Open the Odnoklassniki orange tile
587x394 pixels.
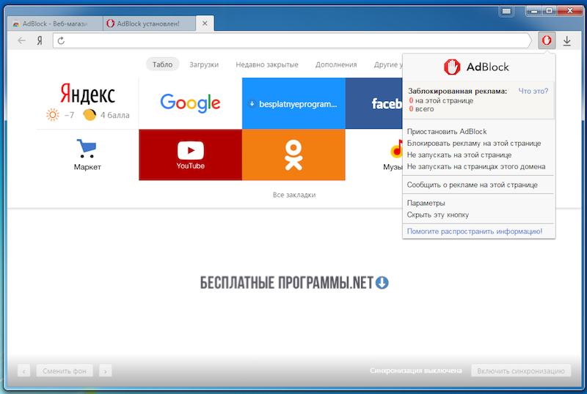click(293, 155)
